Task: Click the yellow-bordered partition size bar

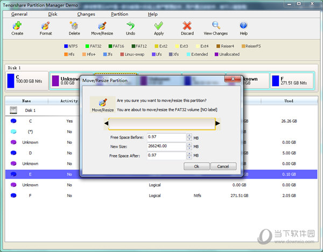Action: 162,124
